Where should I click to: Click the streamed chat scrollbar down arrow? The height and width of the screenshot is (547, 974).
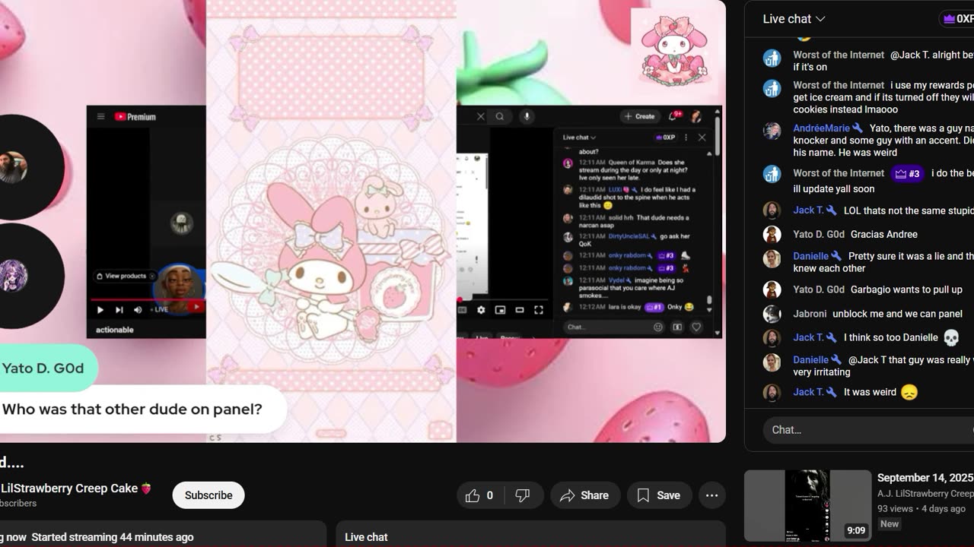click(x=709, y=311)
